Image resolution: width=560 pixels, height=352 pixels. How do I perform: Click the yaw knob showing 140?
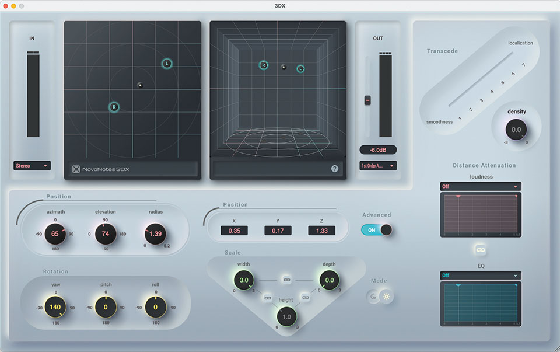point(55,307)
